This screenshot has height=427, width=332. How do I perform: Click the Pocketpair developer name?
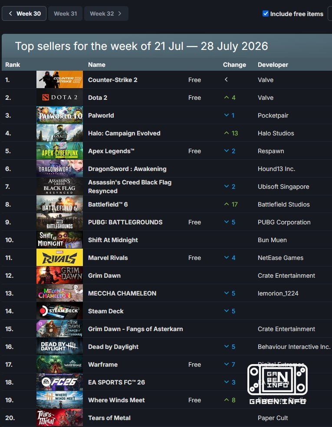(x=273, y=115)
